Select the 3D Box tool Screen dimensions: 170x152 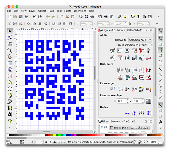coord(10,70)
